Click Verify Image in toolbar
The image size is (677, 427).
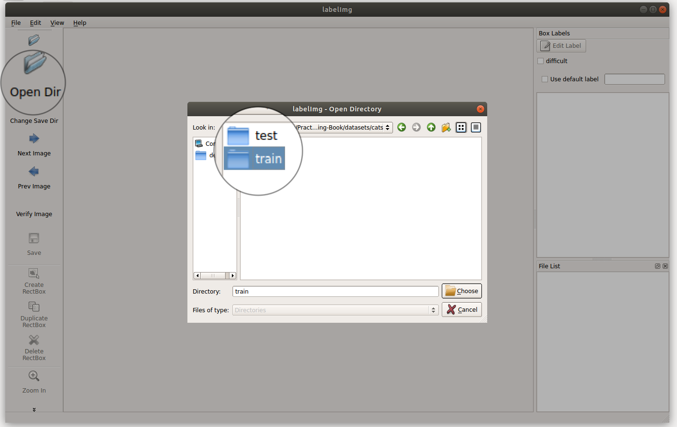pyautogui.click(x=34, y=214)
